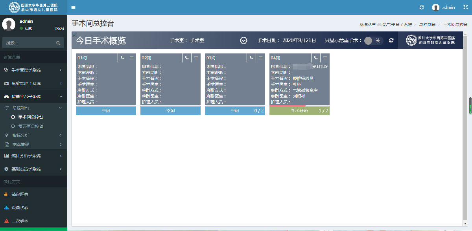472x231 pixels.
Task: Click the 手术日期 2020年9月21日 date
Action: tap(287, 40)
